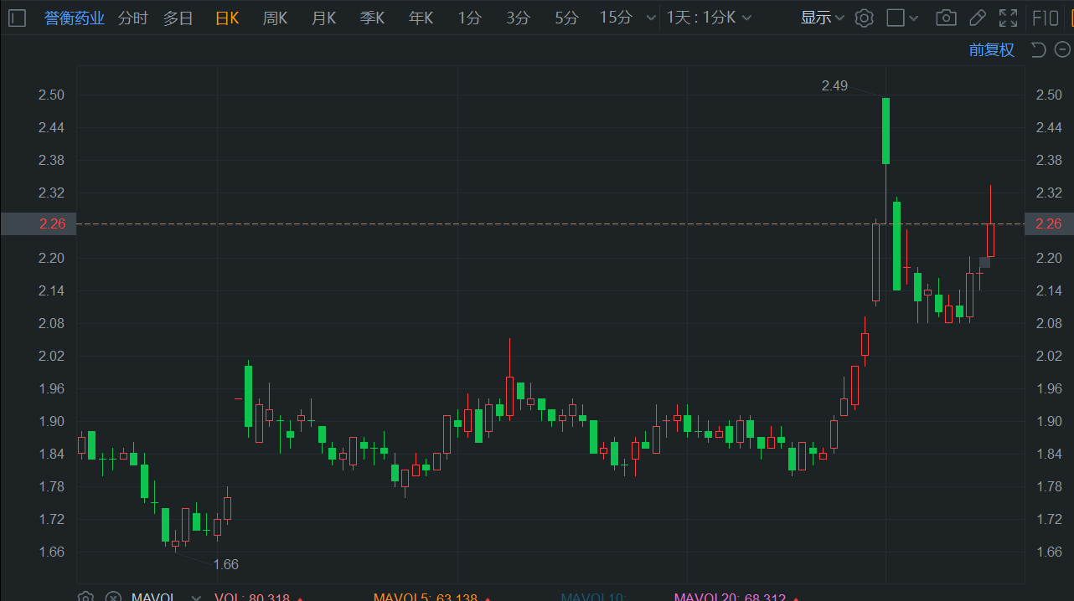1074x601 pixels.
Task: Click the highlighted 2.26 left axis price tag
Action: point(38,223)
